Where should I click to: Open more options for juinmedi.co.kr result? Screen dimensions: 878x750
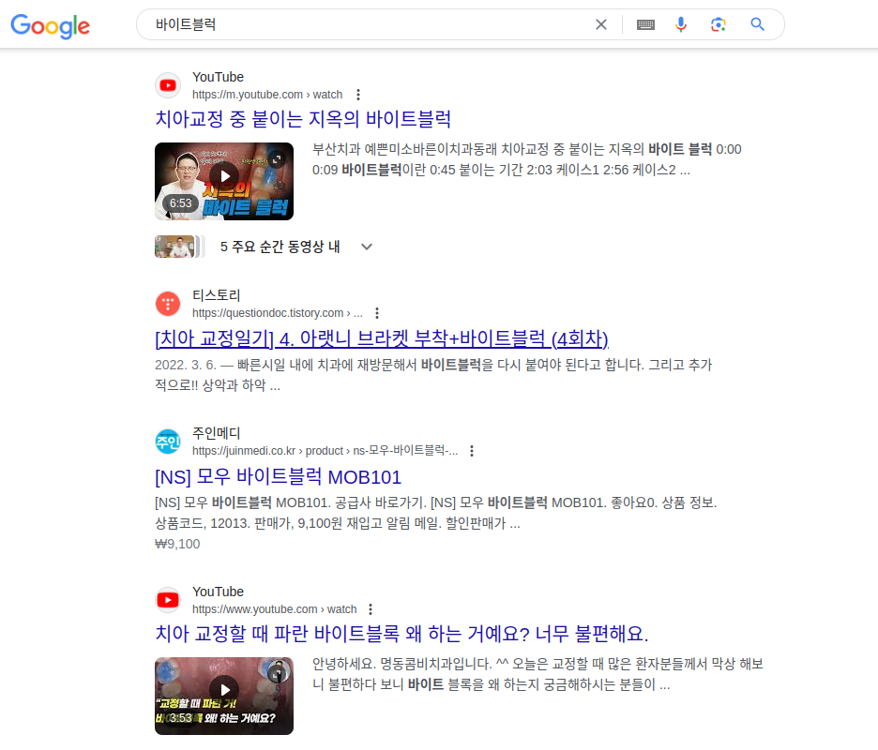pos(472,451)
